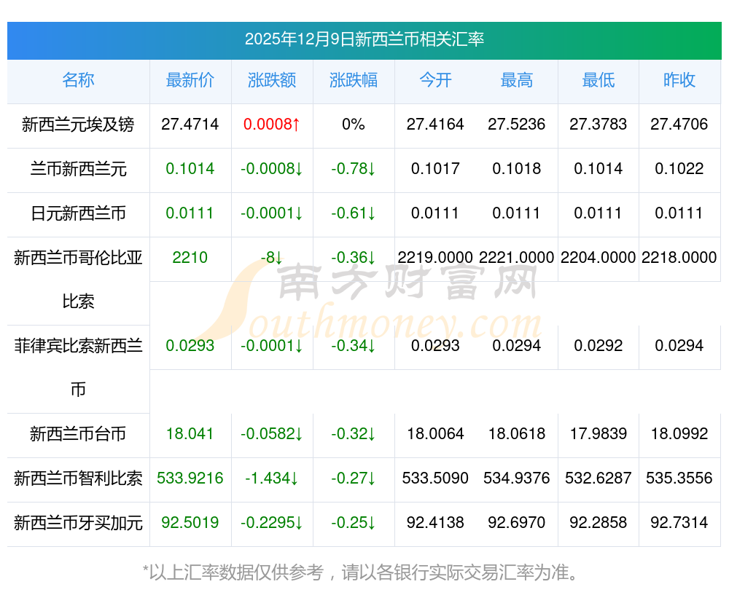Click the 新西兰币台币 row name
Image resolution: width=729 pixels, height=595 pixels.
(x=78, y=434)
